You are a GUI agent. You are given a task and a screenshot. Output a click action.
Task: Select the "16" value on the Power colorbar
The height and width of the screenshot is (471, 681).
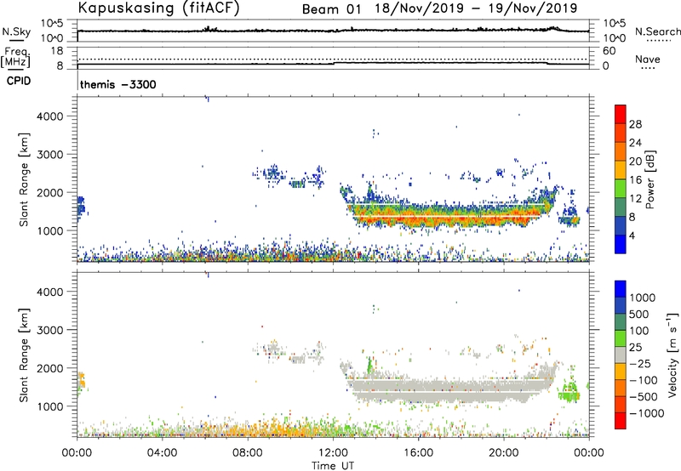click(x=635, y=180)
